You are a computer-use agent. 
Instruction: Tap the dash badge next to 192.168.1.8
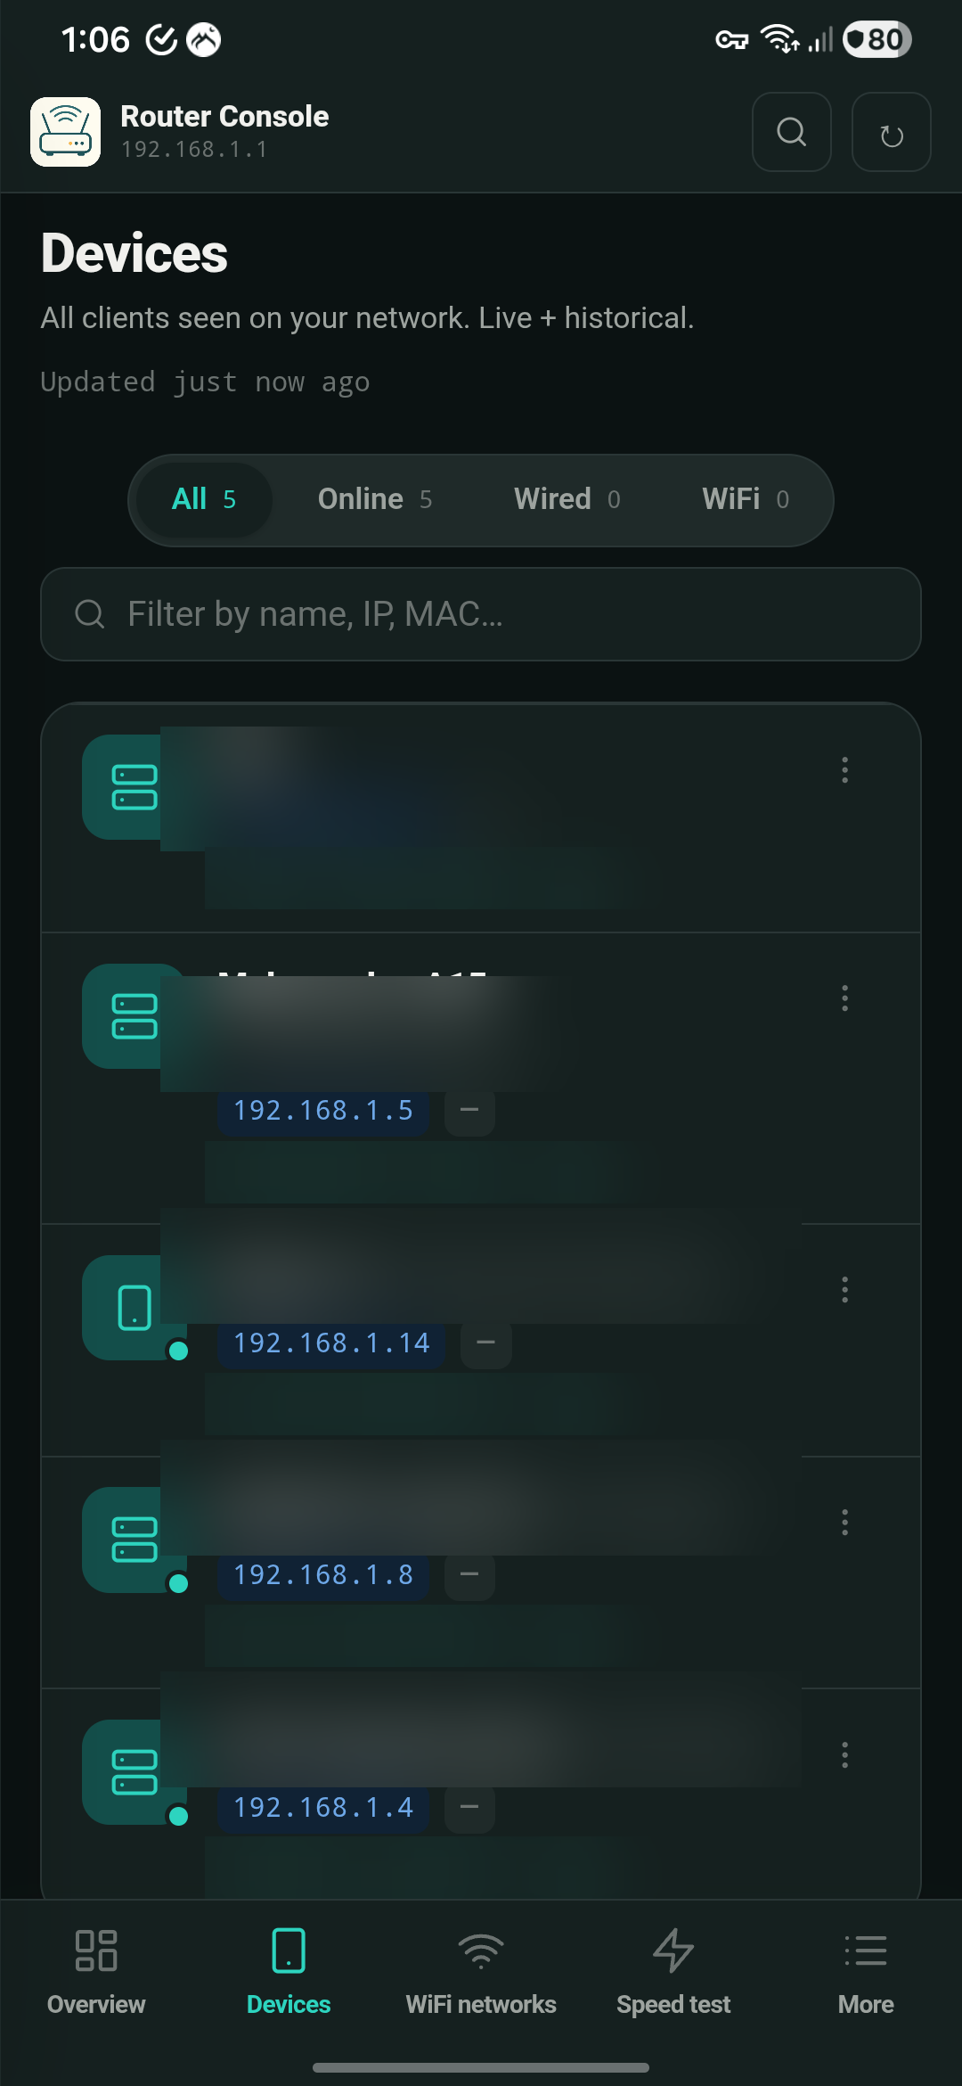tap(469, 1575)
